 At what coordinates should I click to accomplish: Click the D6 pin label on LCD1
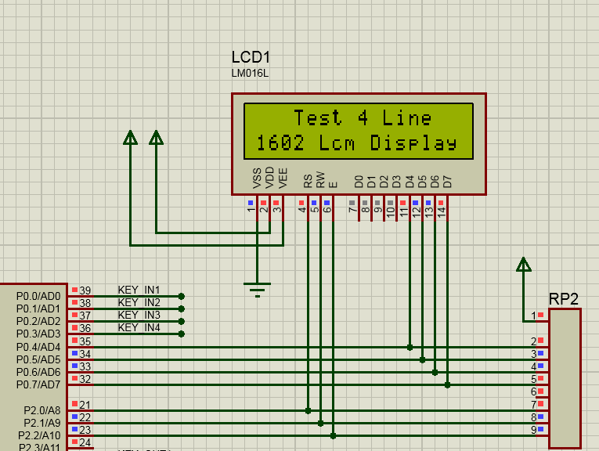[x=435, y=182]
